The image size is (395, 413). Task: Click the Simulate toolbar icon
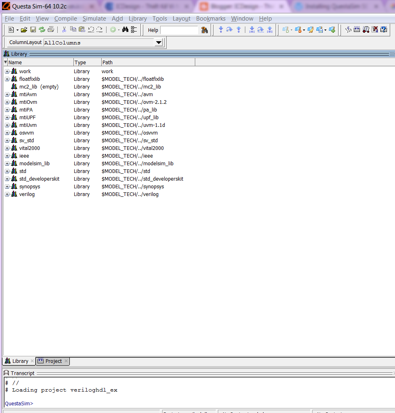pyautogui.click(x=366, y=29)
